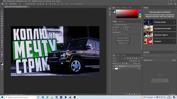Viewport: 177px width, 99px height.
Task: Select the Hand tool
Action: (x=2, y=54)
